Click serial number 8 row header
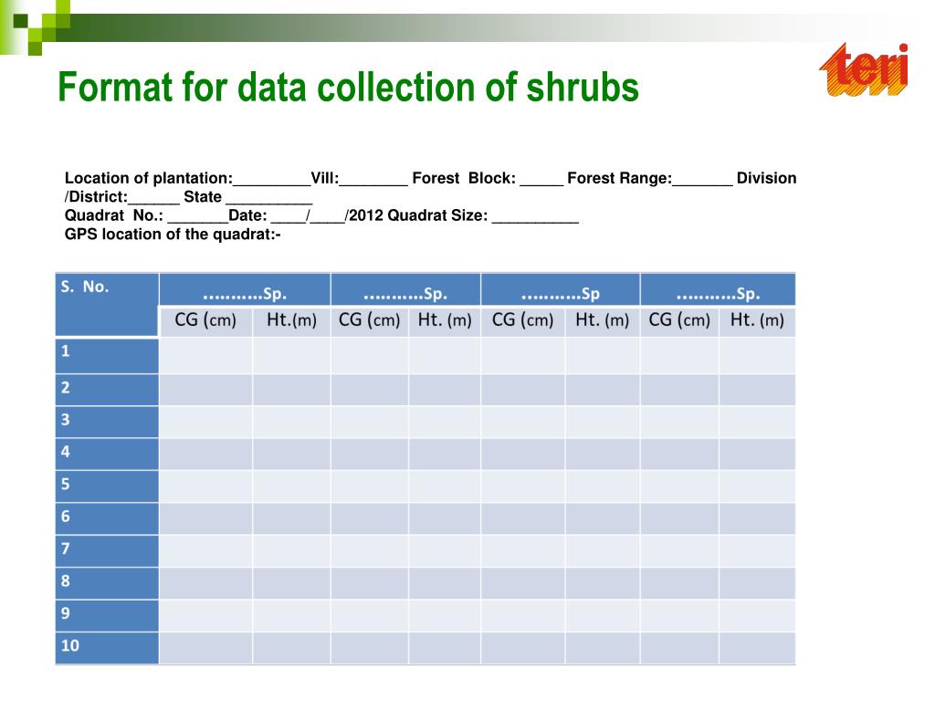The width and height of the screenshot is (935, 701). [107, 583]
